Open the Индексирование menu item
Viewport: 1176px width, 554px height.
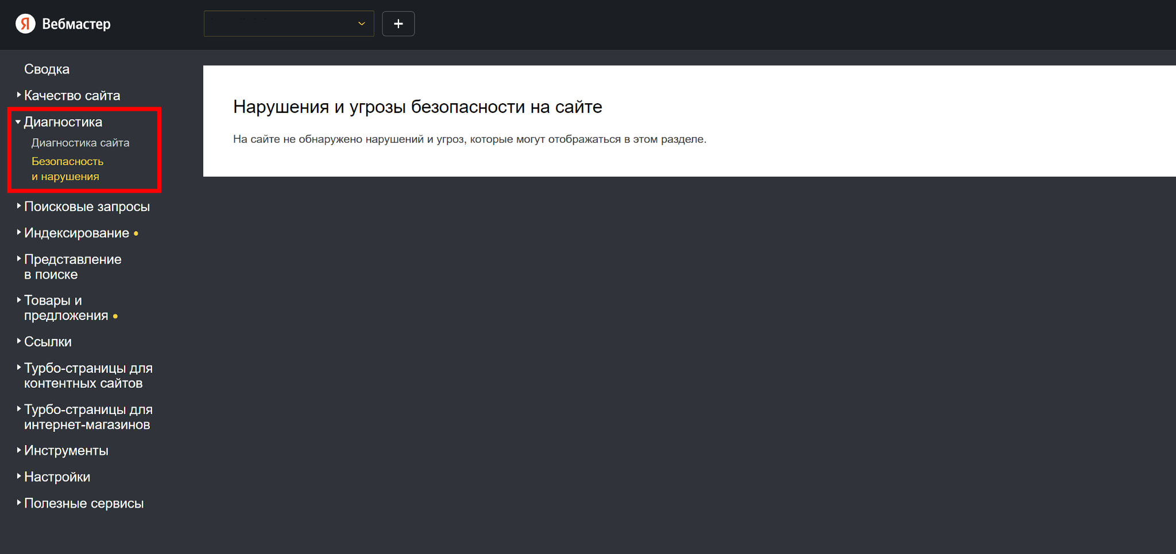tap(76, 233)
